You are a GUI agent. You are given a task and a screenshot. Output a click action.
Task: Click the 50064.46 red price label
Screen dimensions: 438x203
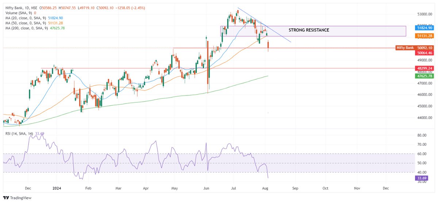(x=424, y=53)
